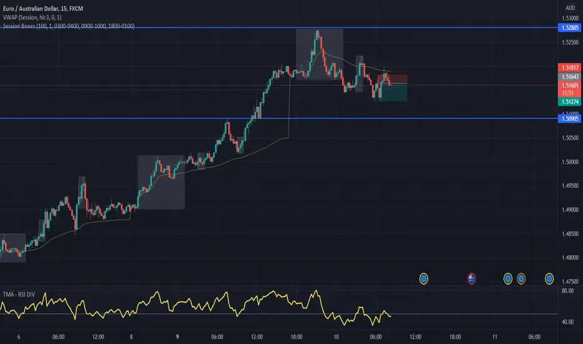Click the gray 1.51643 price label
This screenshot has height=344, width=583.
point(569,76)
